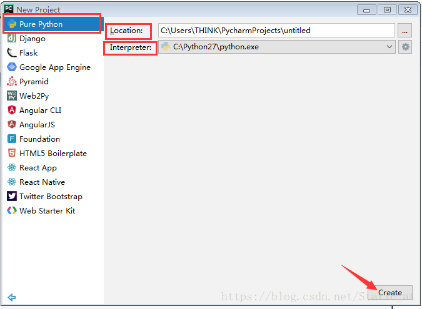Screen dimensions: 422x309
Task: Open the Interpreter dropdown
Action: [x=277, y=47]
